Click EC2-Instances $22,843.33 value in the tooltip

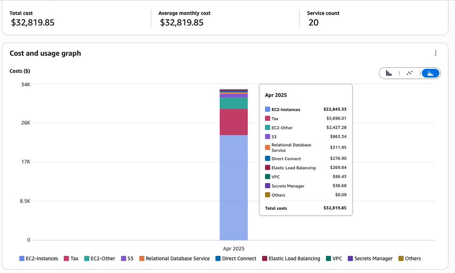coord(335,109)
